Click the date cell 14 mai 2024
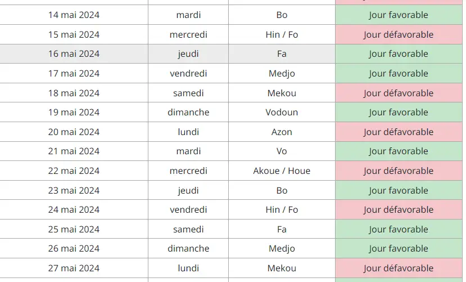This screenshot has height=282, width=466. pyautogui.click(x=74, y=15)
